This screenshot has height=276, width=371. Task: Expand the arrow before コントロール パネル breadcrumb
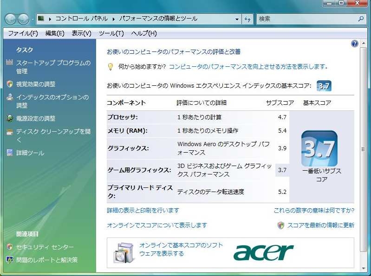pos(50,19)
